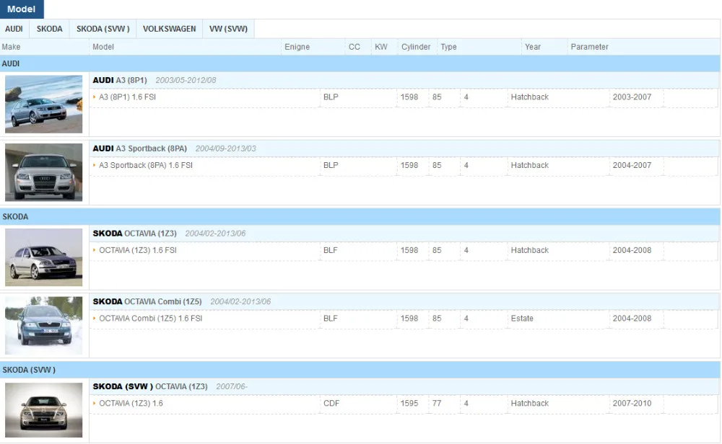This screenshot has width=722, height=444.
Task: Click the BLP engine code in A3 Sportback row
Action: pos(331,166)
